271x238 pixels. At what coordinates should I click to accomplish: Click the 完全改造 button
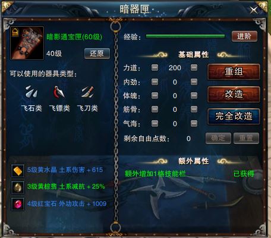(234, 117)
